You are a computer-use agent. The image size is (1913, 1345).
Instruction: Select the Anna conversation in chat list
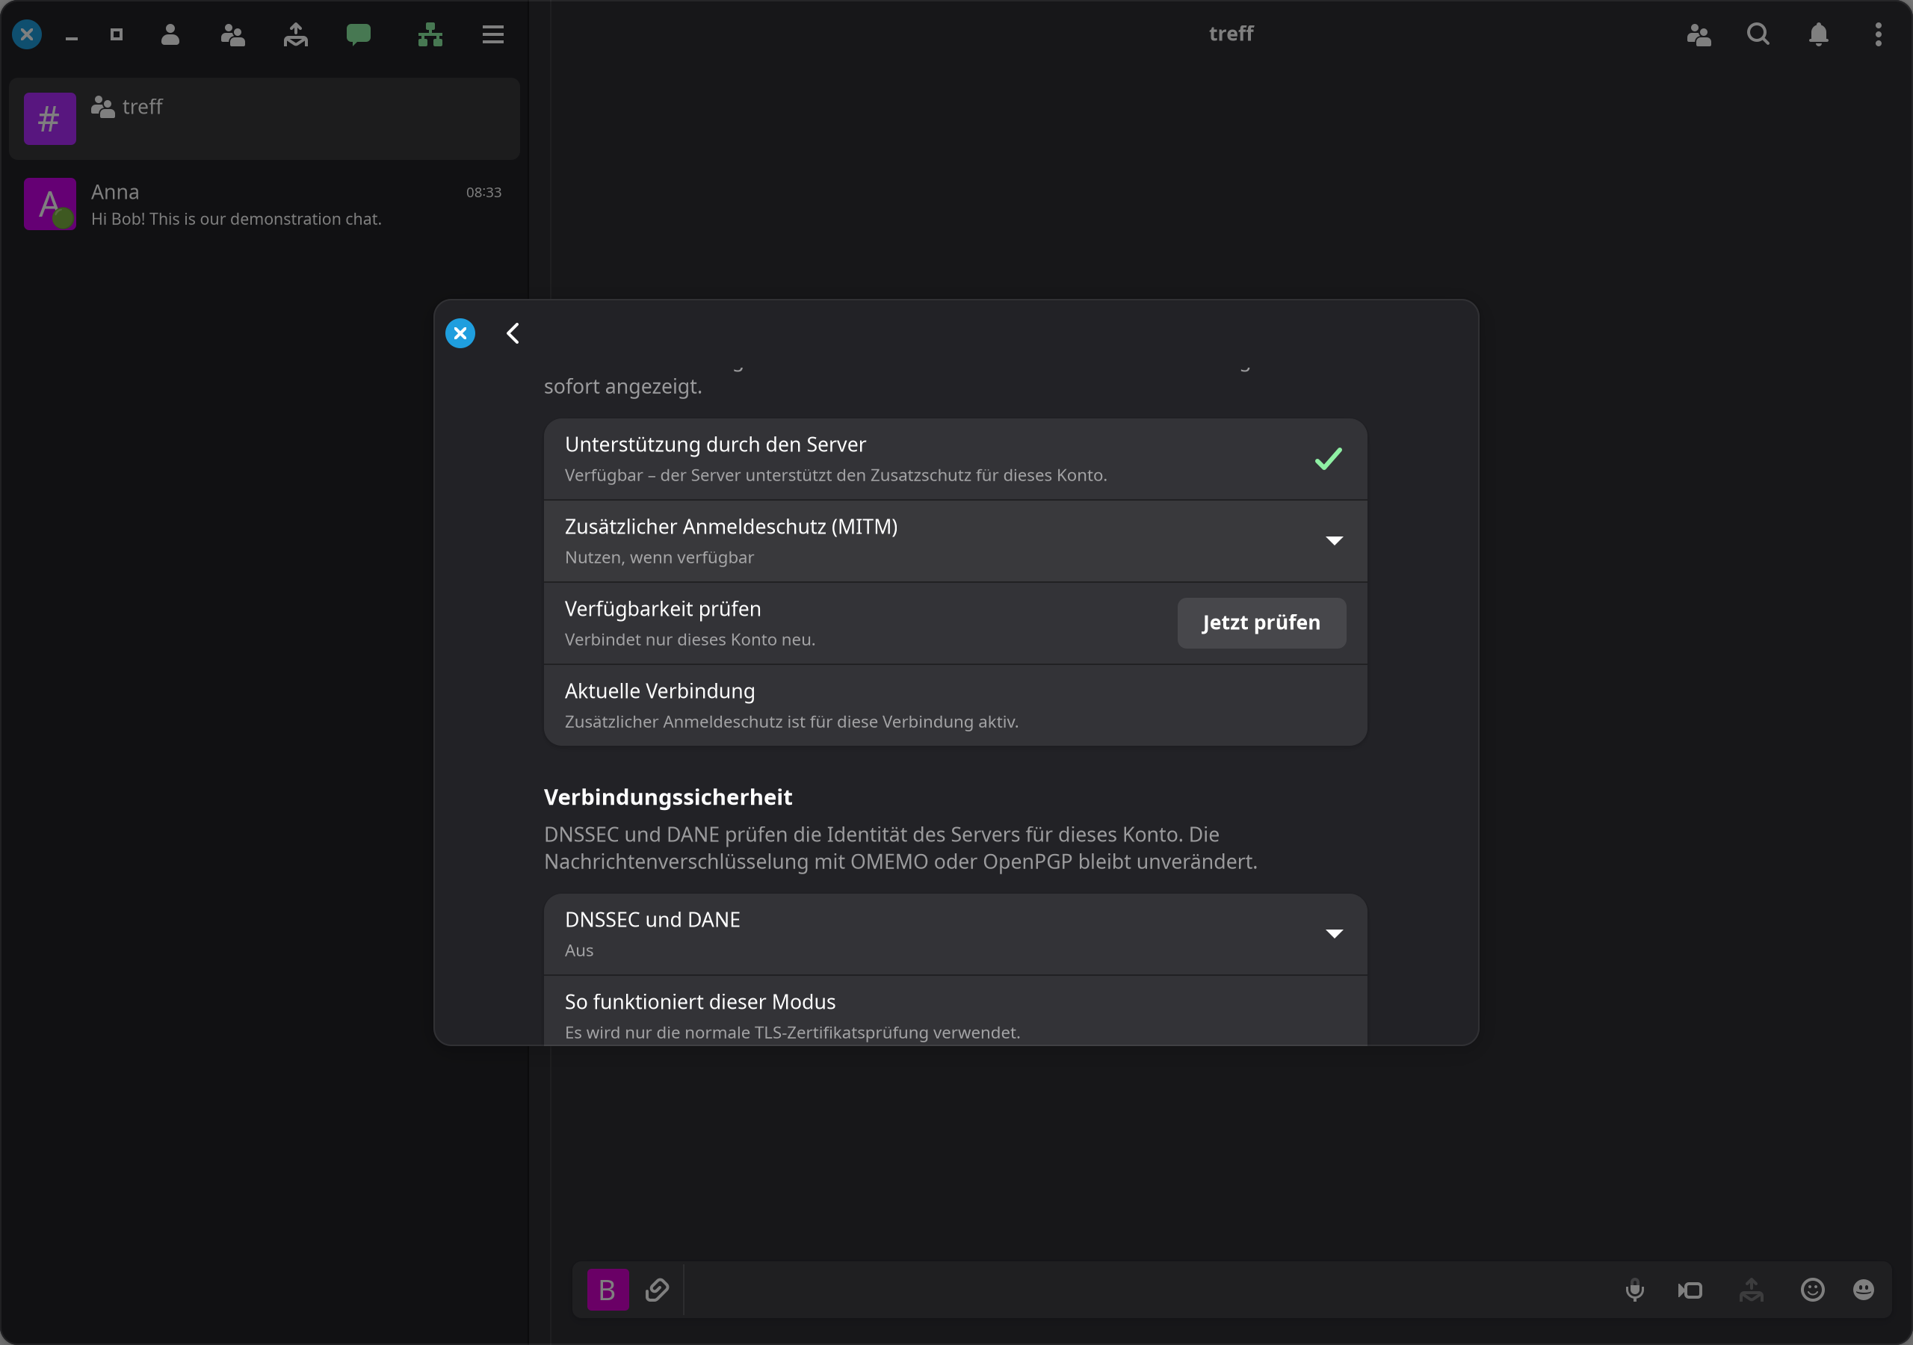(264, 204)
